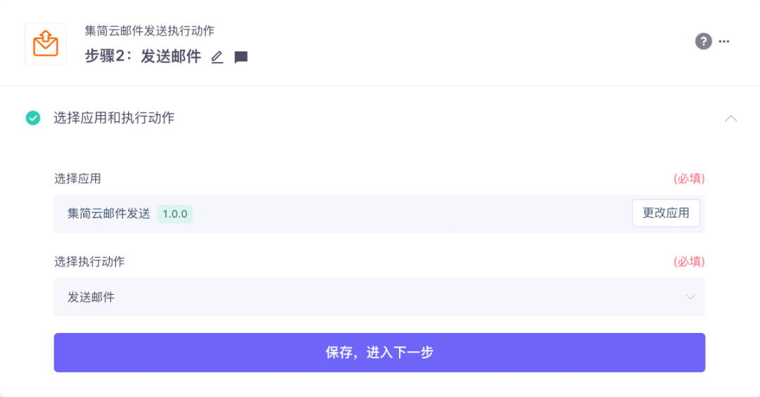Viewport: 760px width, 397px height.
Task: Click the 集简云邮件发送 selected app name
Action: tap(109, 214)
